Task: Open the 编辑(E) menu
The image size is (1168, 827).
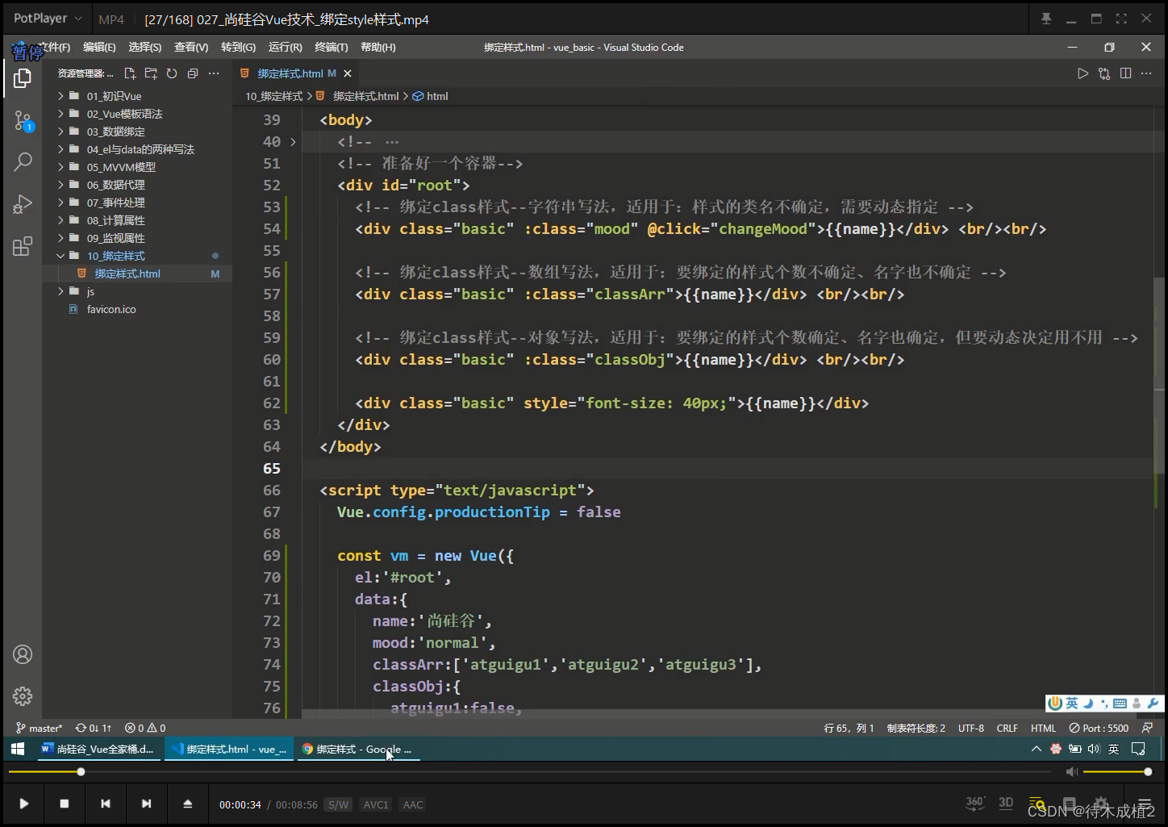Action: (99, 48)
